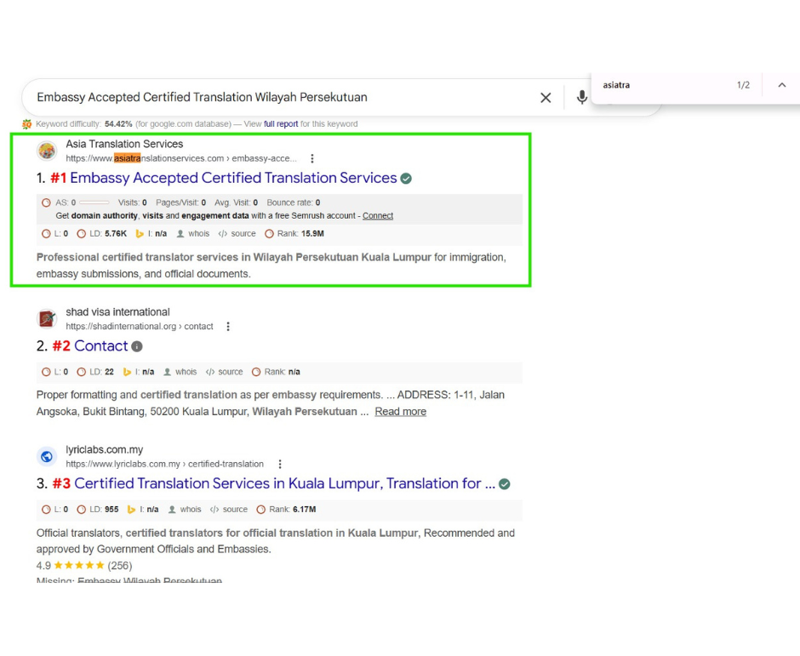Click the 'Asia Translation Services' site name

pyautogui.click(x=124, y=144)
